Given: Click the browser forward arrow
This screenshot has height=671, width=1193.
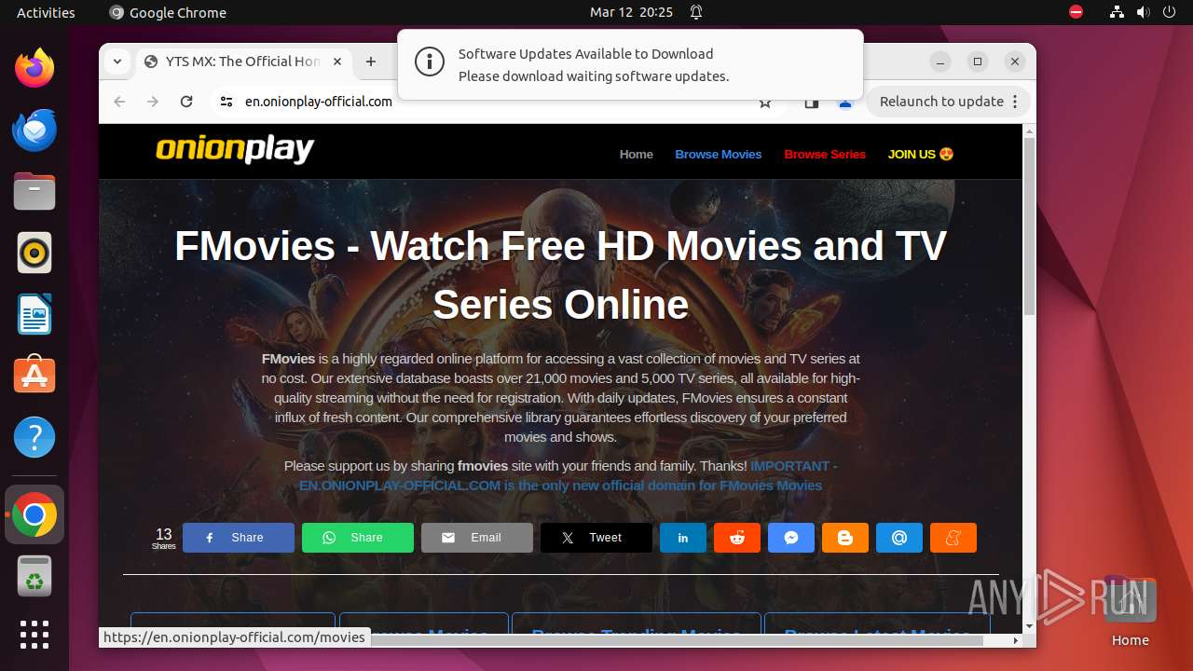Looking at the screenshot, I should pyautogui.click(x=153, y=102).
